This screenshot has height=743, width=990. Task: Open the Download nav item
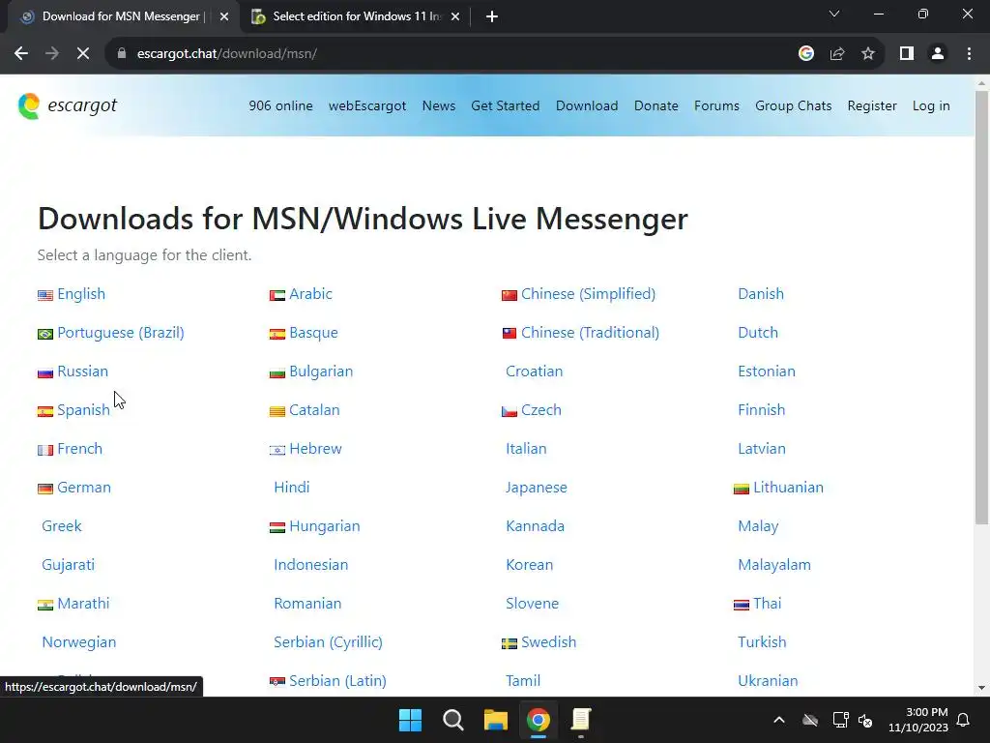click(587, 106)
